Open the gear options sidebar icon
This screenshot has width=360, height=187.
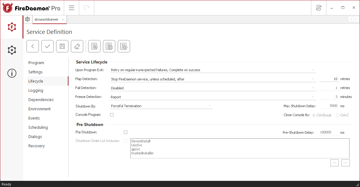pyautogui.click(x=12, y=50)
